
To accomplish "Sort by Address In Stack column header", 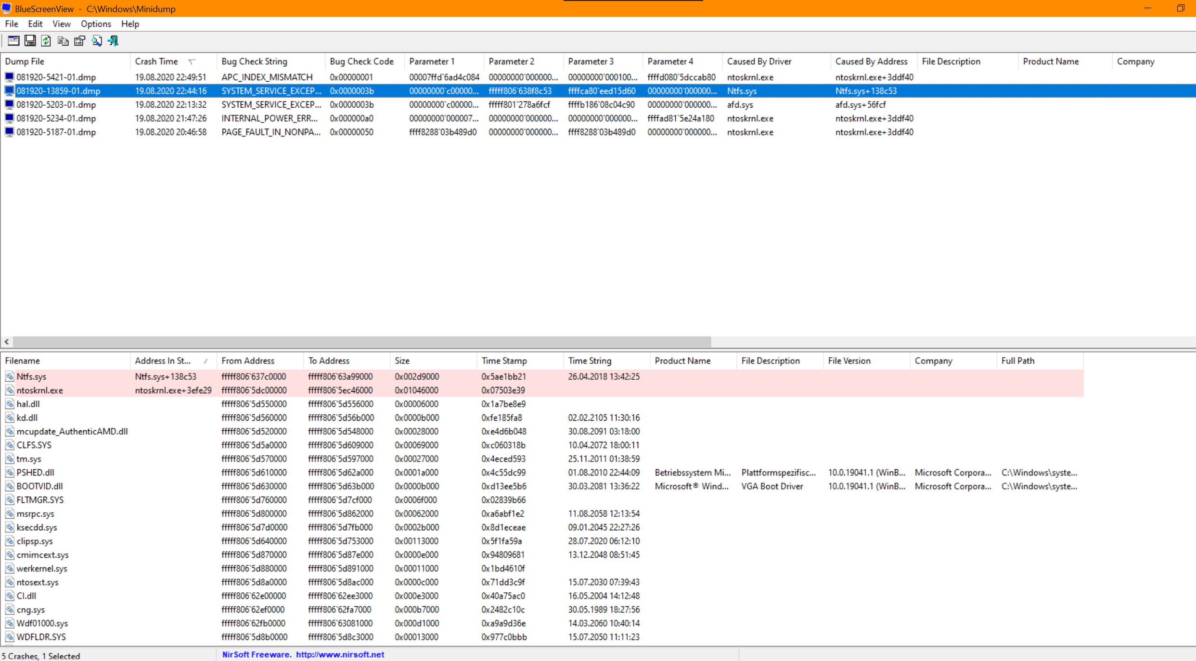I will pos(163,361).
